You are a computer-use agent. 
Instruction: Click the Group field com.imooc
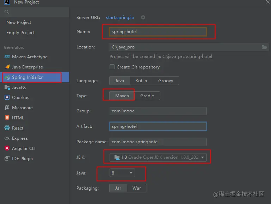tap(158, 111)
